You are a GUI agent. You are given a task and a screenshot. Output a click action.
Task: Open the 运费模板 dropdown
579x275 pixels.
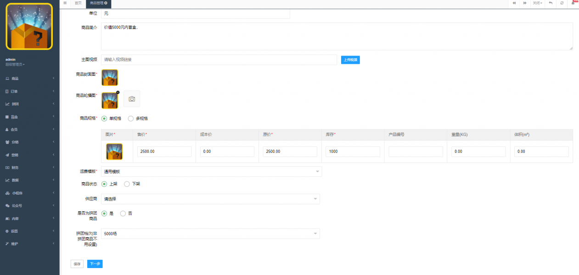[211, 172]
